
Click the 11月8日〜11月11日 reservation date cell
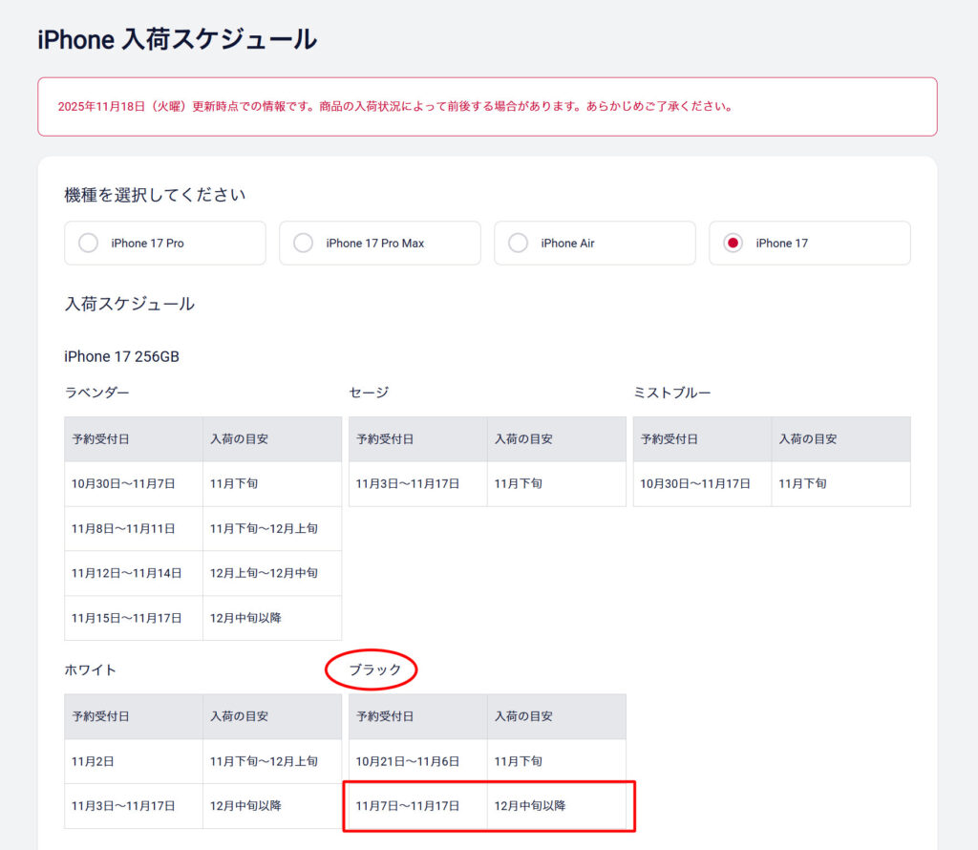123,529
